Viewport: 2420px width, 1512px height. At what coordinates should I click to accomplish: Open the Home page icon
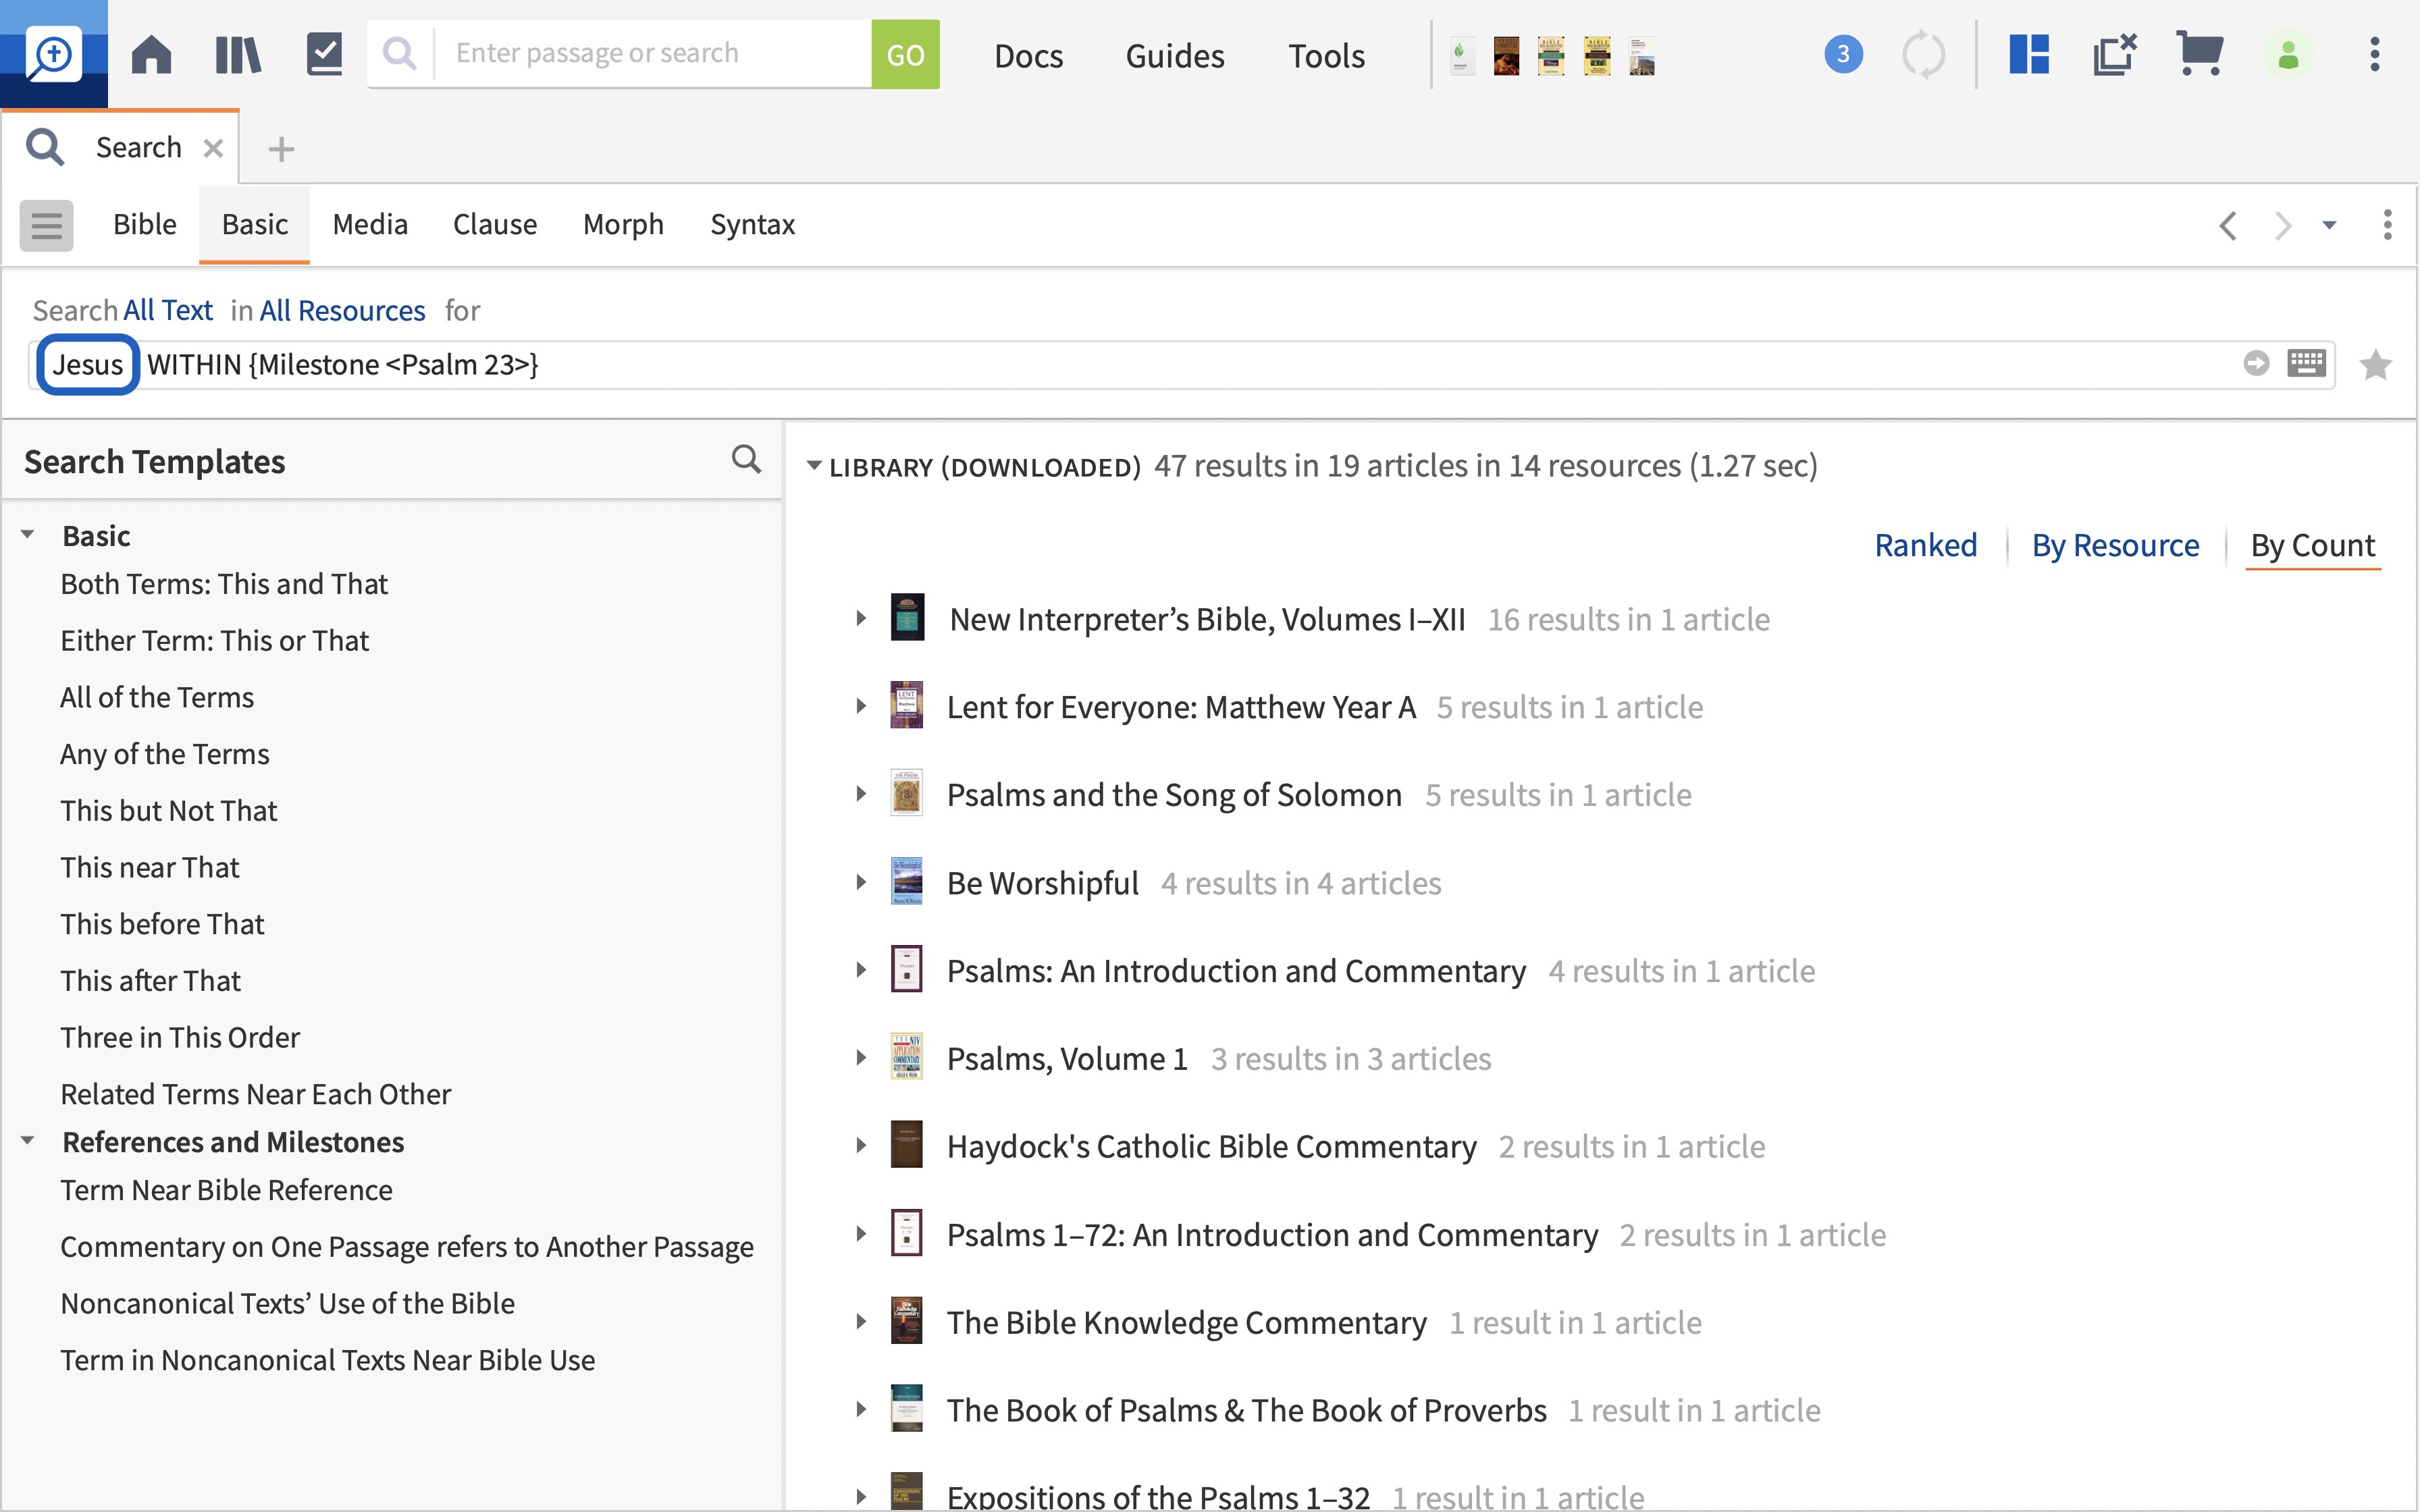pyautogui.click(x=151, y=54)
